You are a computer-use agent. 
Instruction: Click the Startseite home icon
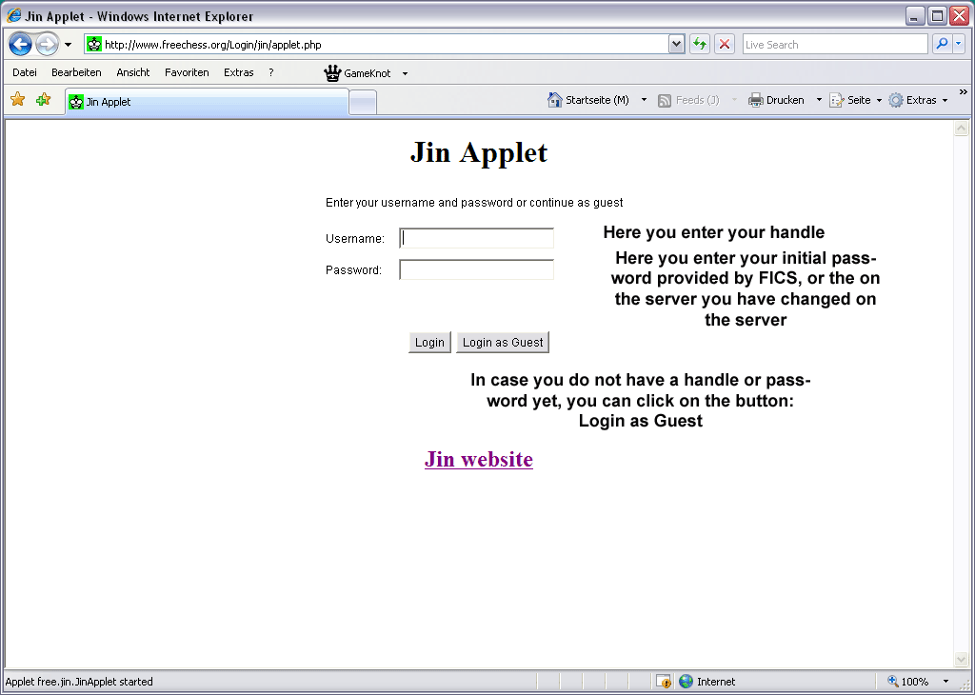(554, 99)
